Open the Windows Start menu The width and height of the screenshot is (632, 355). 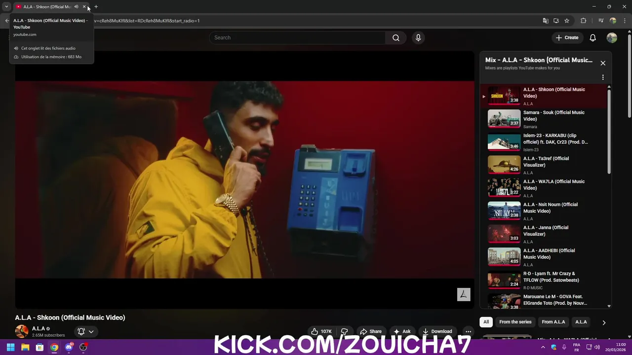[x=10, y=347]
